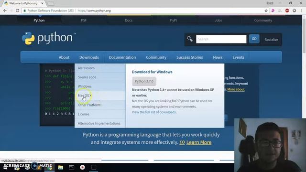The width and height of the screenshot is (306, 172).
Task: Open the Events menu
Action: point(238,57)
